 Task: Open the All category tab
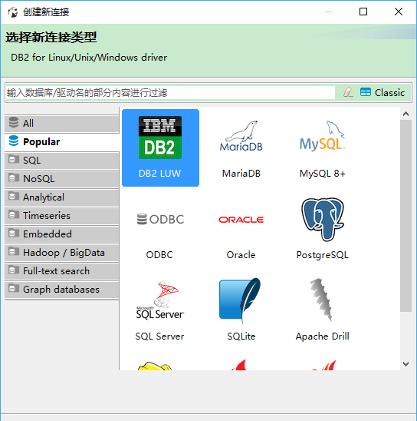(x=62, y=123)
